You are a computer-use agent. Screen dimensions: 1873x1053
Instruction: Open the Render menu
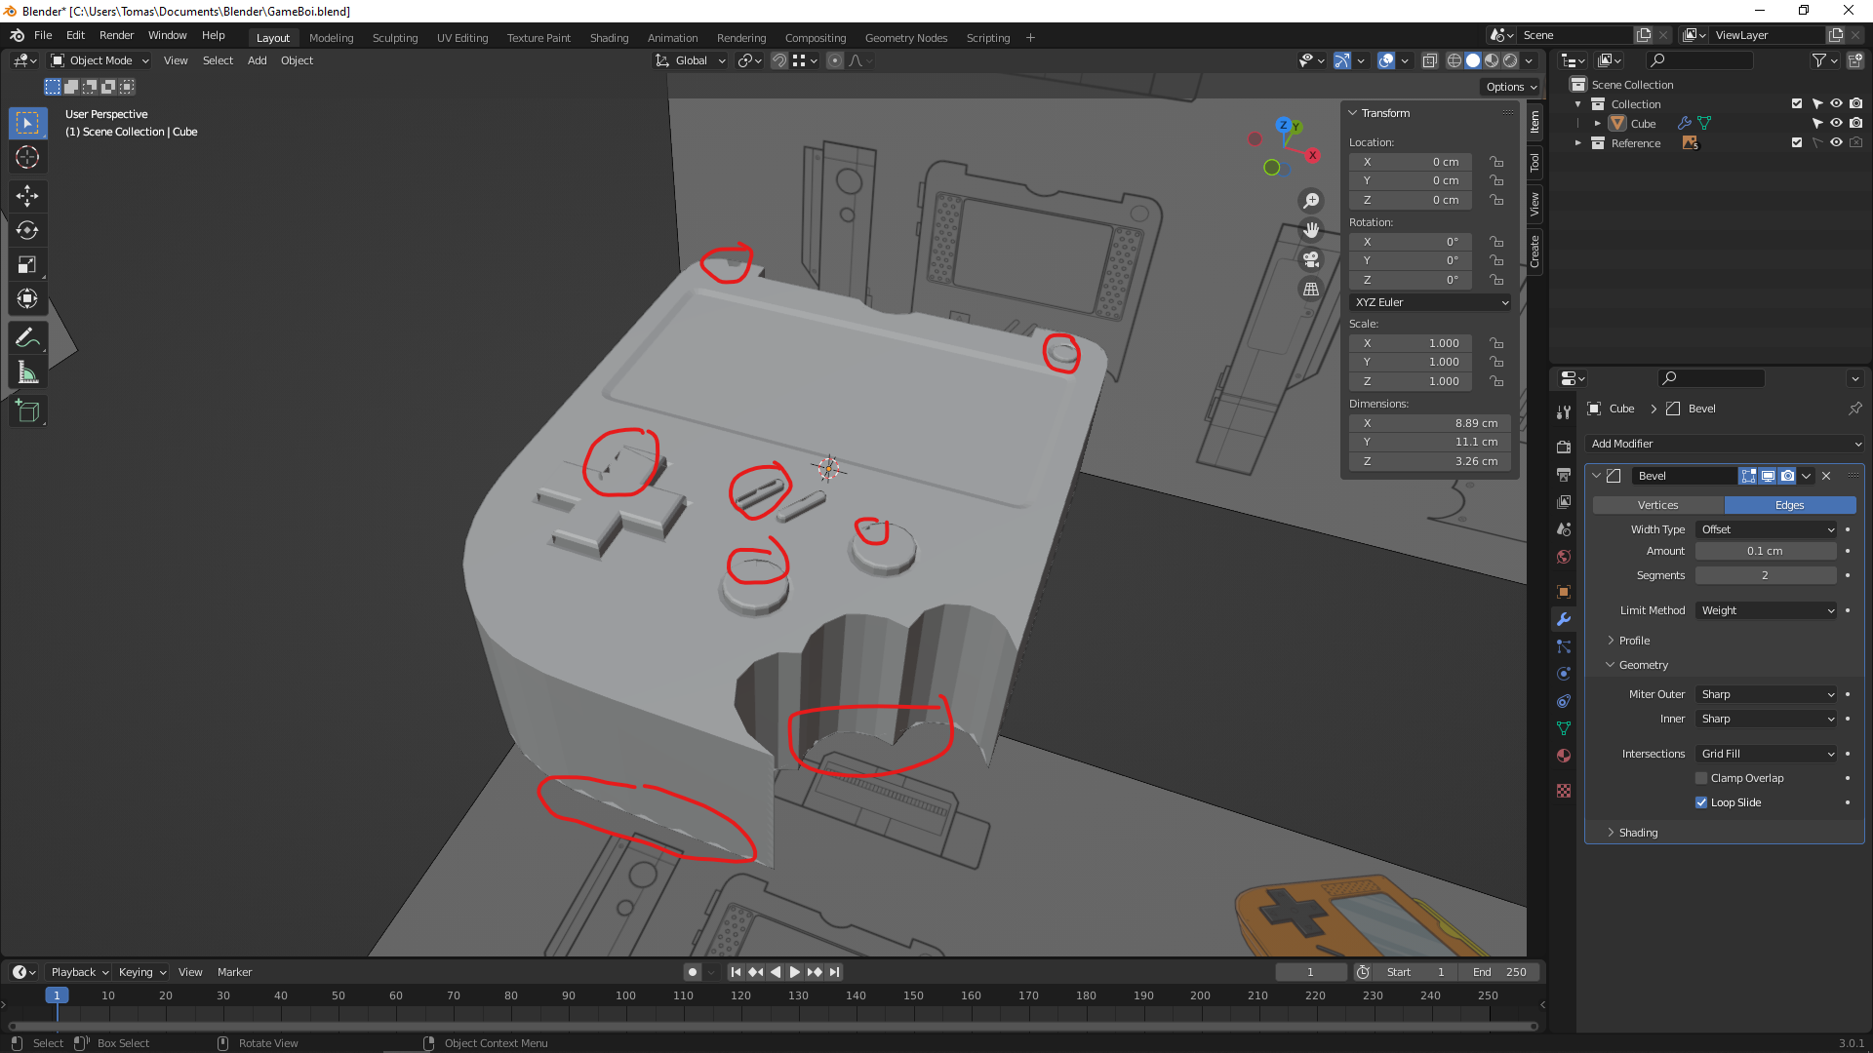[116, 35]
